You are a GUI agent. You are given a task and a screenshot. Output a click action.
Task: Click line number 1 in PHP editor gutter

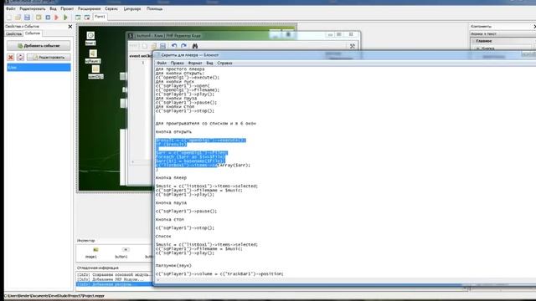point(143,63)
